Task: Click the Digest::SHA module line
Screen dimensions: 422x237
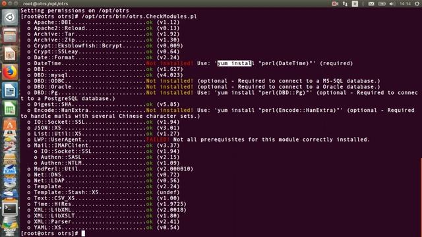Action: click(104, 104)
